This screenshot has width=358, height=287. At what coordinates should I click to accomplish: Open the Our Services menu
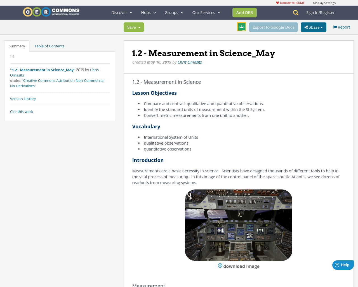[206, 12]
